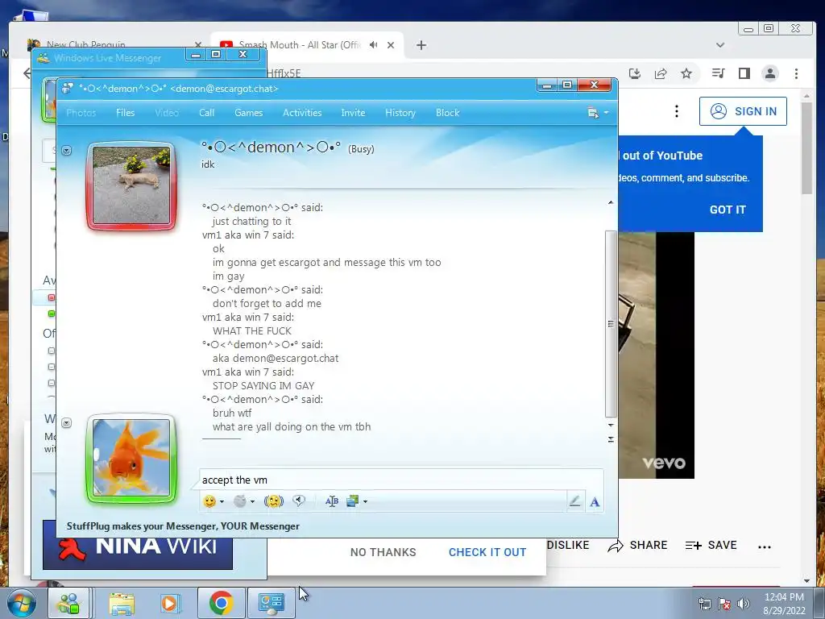The width and height of the screenshot is (825, 619).
Task: Click the contact's cat display picture
Action: [x=131, y=185]
